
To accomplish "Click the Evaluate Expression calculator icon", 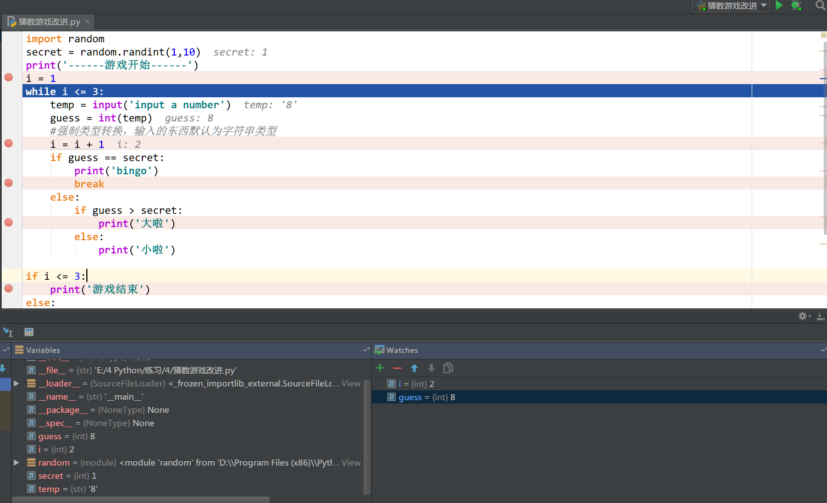I will [x=29, y=332].
